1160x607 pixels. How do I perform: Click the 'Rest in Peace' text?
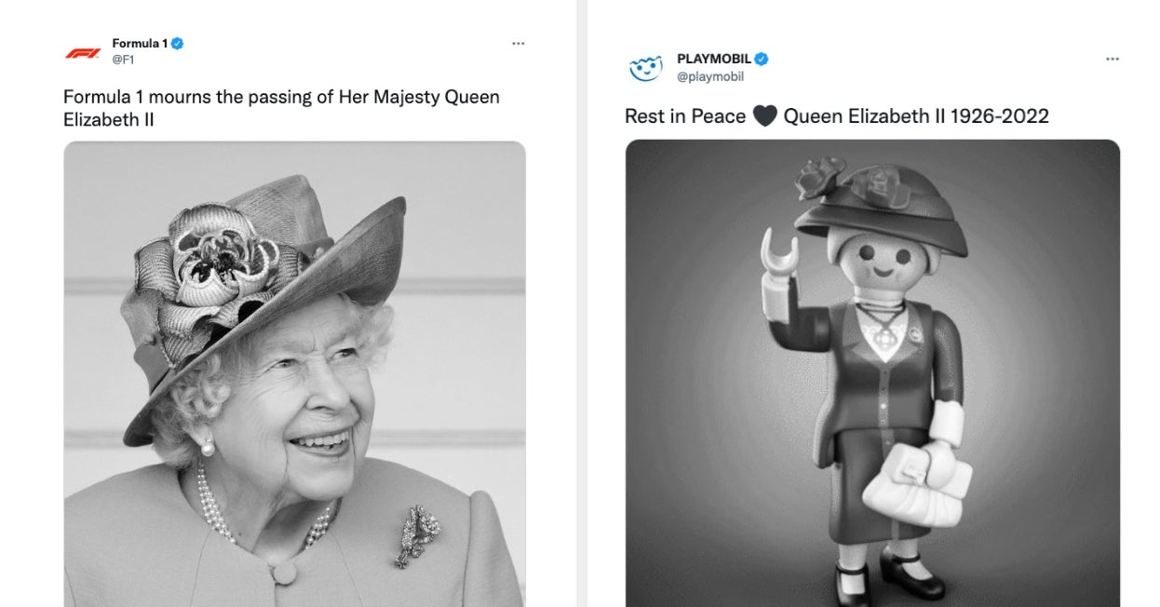(x=685, y=116)
